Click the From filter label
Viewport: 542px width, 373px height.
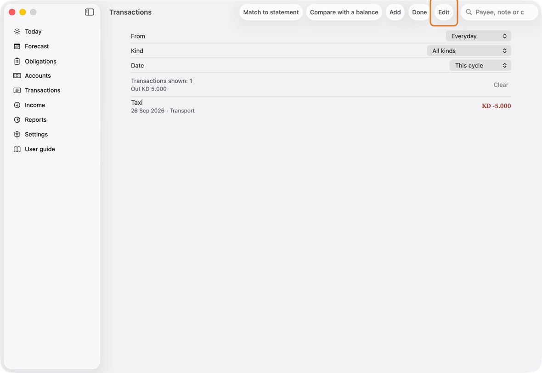(x=138, y=36)
